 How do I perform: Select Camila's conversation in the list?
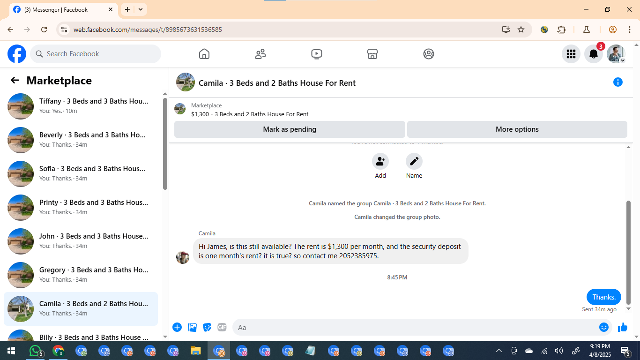click(x=81, y=308)
